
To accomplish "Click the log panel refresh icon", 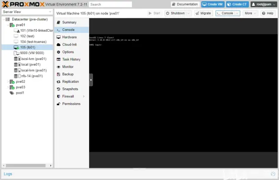I will coord(273,174).
